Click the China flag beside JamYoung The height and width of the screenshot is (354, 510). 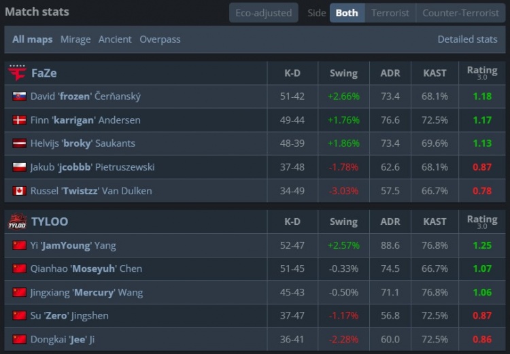click(19, 245)
